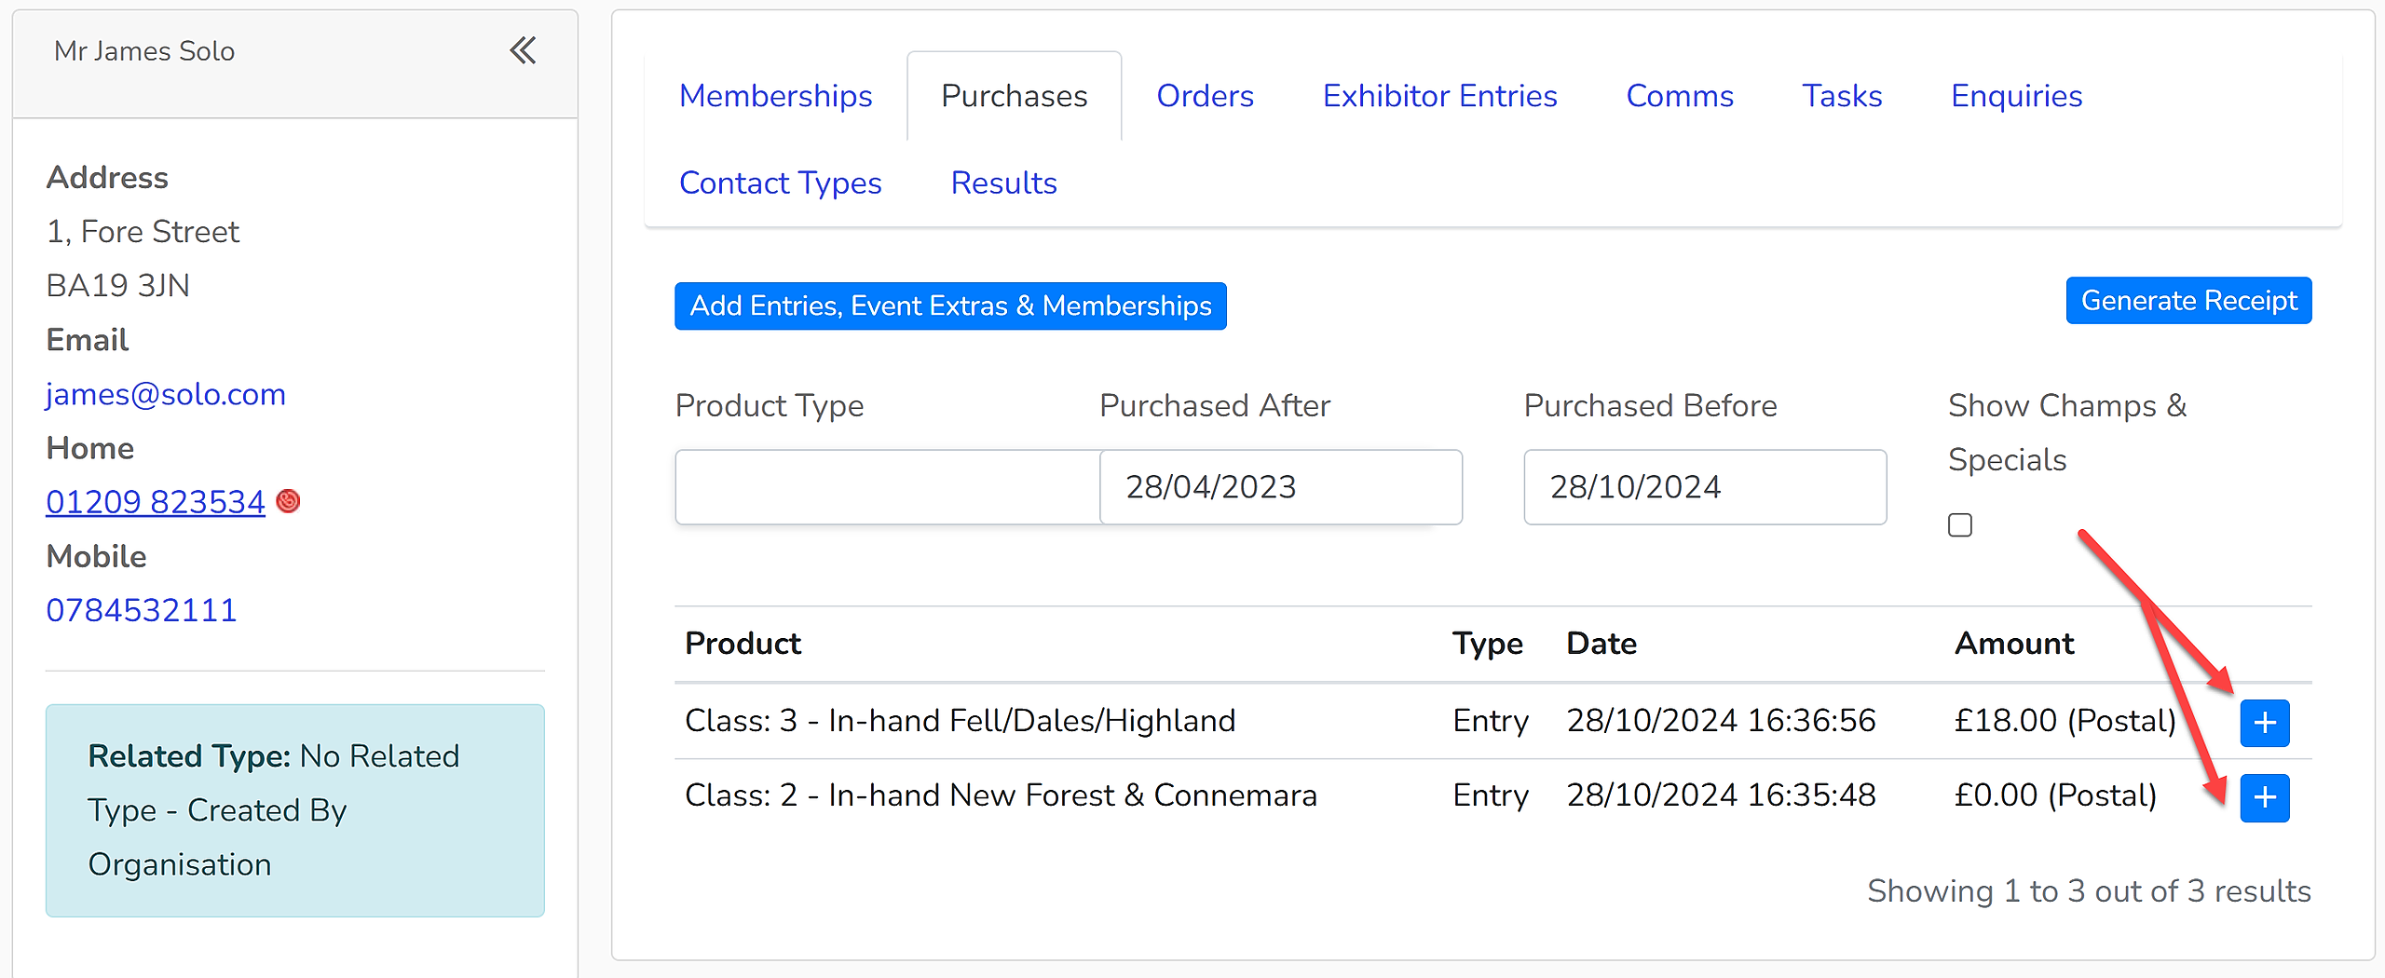This screenshot has height=978, width=2385.
Task: Go to the Exhibitor Entries tab
Action: [1439, 96]
